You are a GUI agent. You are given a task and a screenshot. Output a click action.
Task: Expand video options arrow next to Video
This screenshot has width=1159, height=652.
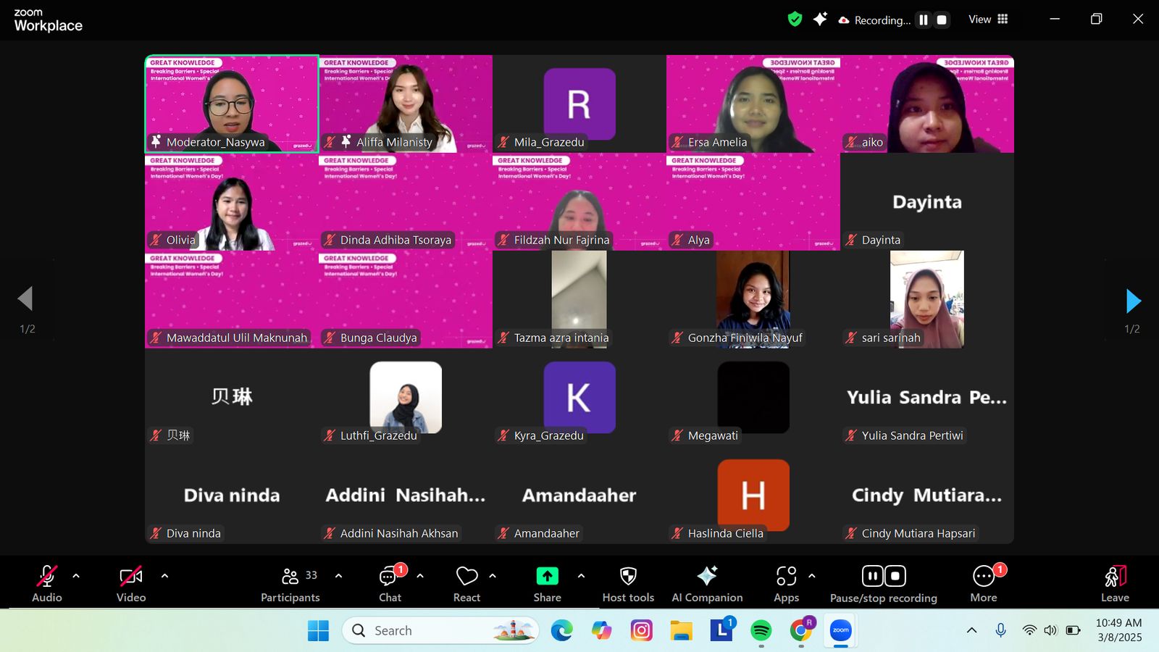click(164, 576)
